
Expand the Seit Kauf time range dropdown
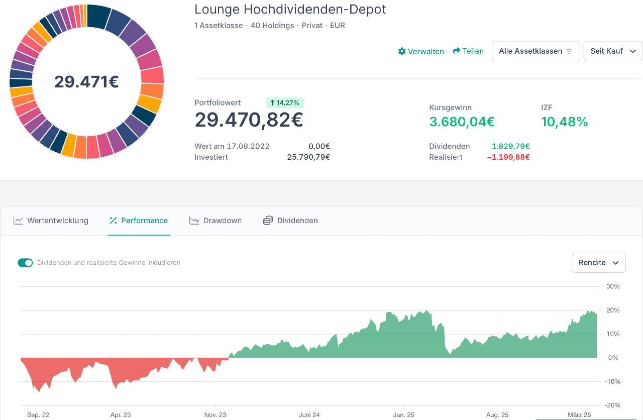click(x=613, y=51)
